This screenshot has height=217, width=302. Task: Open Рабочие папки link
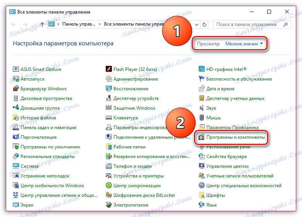coord(129,146)
